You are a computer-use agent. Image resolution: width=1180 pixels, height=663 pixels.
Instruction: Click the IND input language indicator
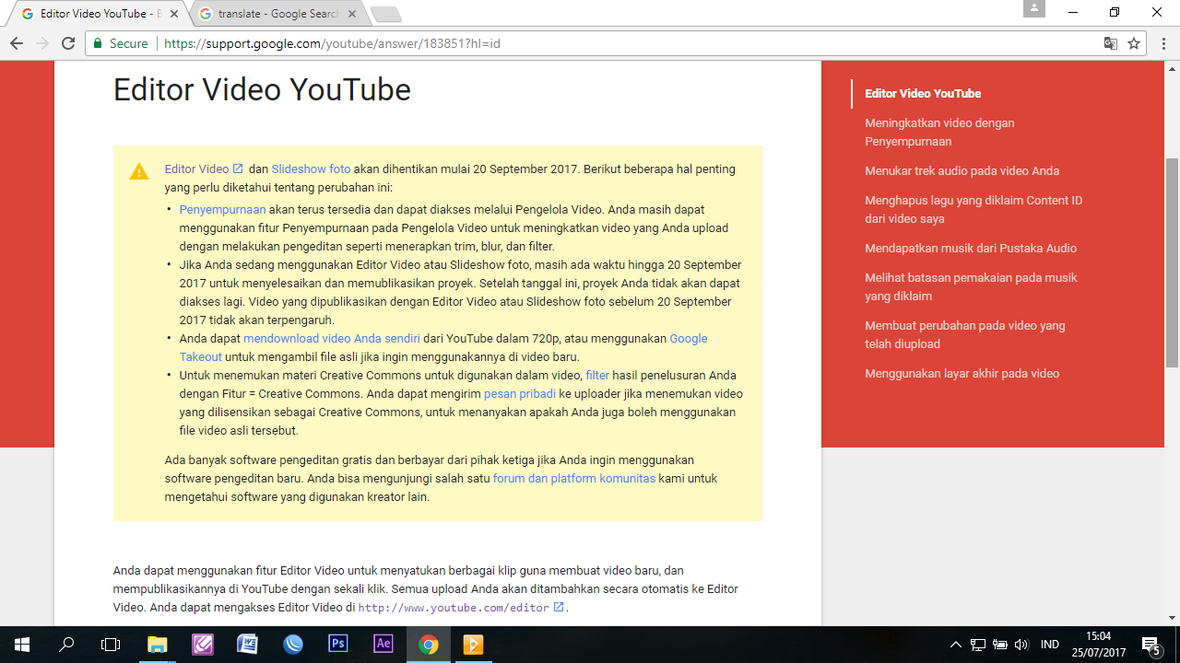click(x=1050, y=645)
